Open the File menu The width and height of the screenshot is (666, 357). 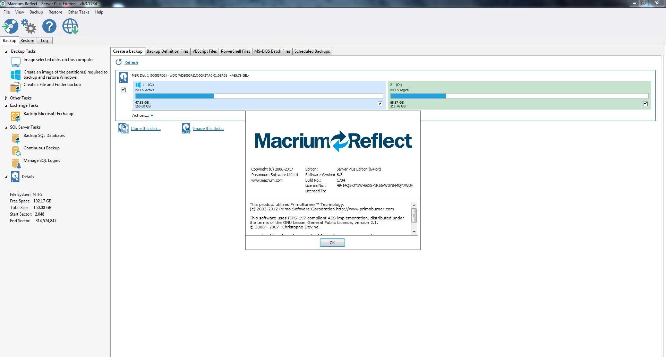(x=7, y=12)
